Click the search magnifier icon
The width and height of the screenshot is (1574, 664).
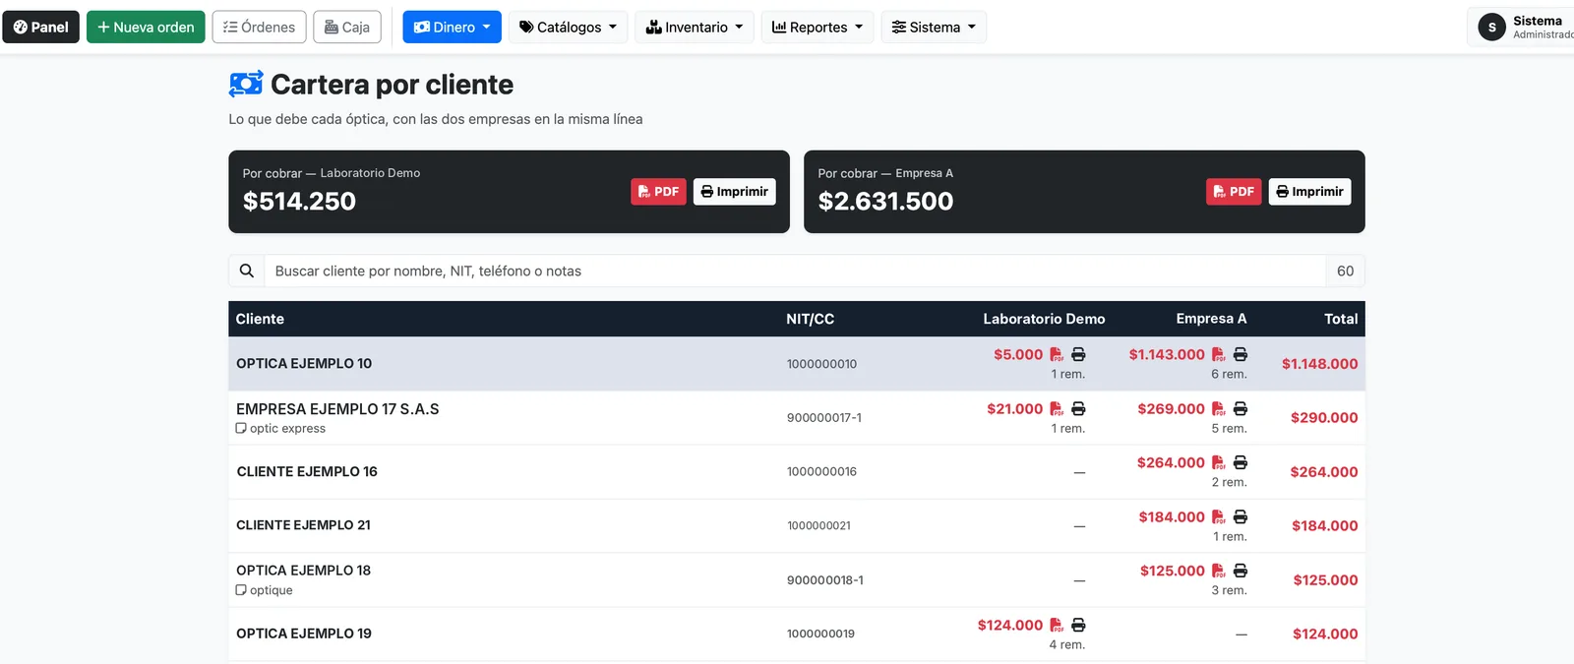(247, 271)
